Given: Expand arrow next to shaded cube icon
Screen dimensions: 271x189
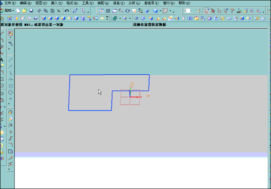Looking at the screenshot, I should click(160, 11).
